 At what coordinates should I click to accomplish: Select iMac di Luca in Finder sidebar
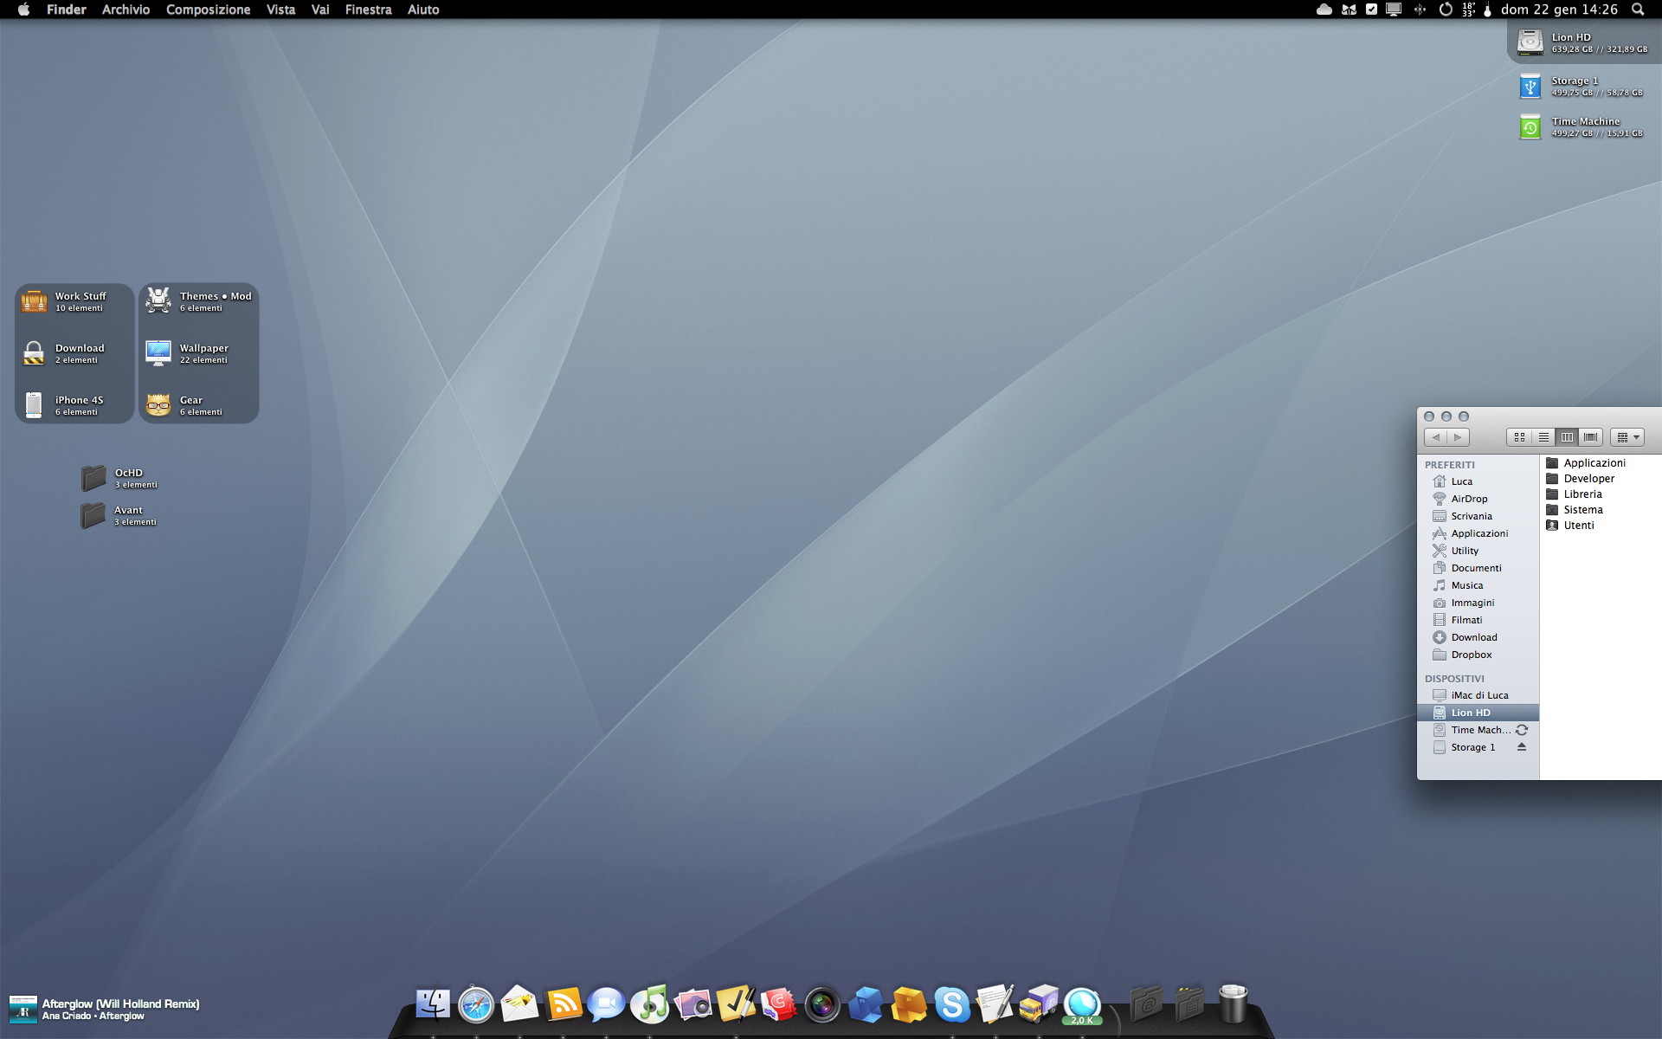coord(1478,695)
